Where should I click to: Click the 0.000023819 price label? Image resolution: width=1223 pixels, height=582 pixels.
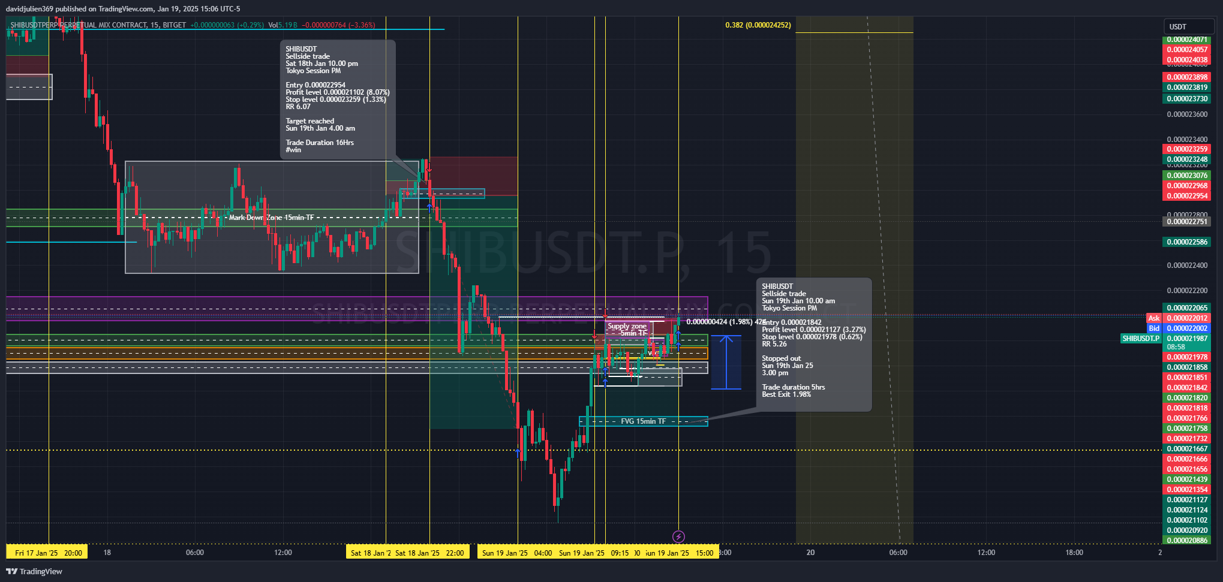(x=1187, y=88)
